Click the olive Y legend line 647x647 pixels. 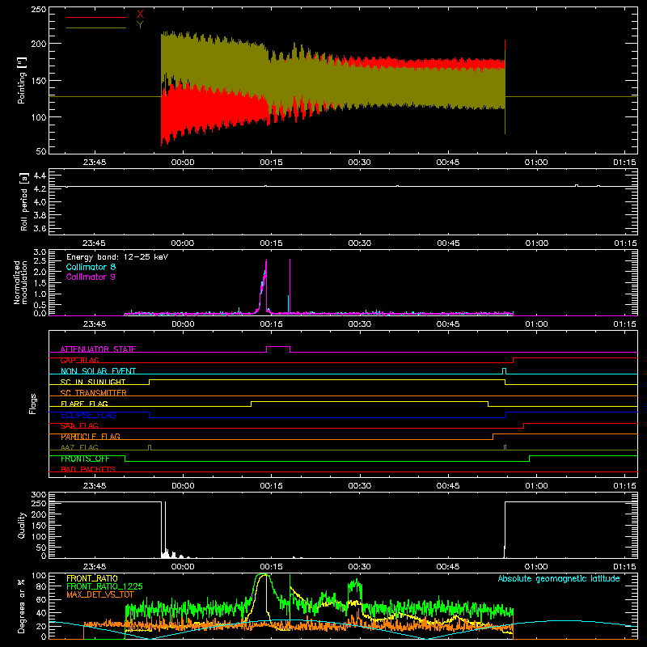pyautogui.click(x=96, y=27)
